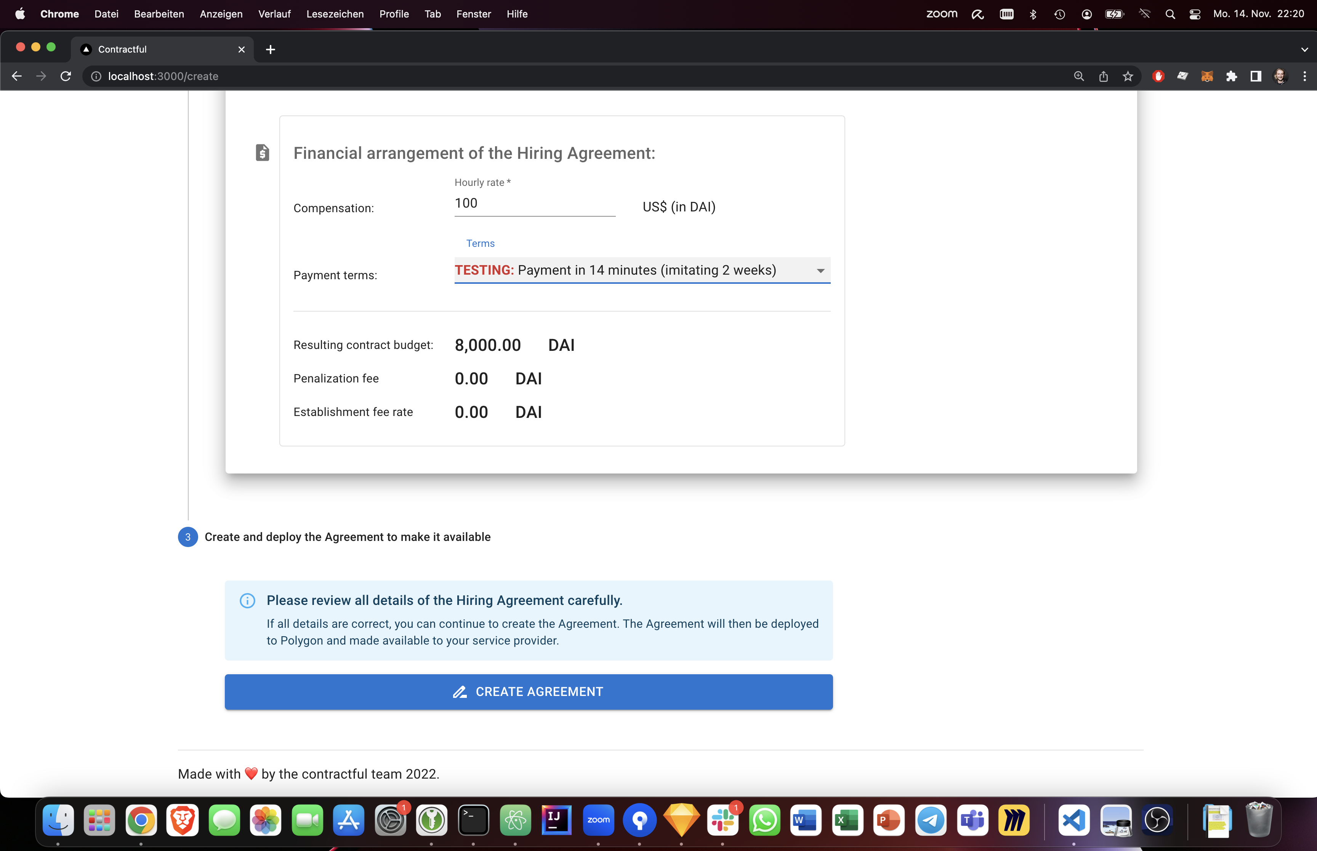Bookmark page with the star icon

1128,76
